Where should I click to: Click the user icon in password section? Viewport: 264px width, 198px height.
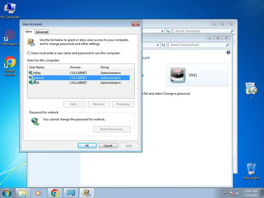click(35, 121)
